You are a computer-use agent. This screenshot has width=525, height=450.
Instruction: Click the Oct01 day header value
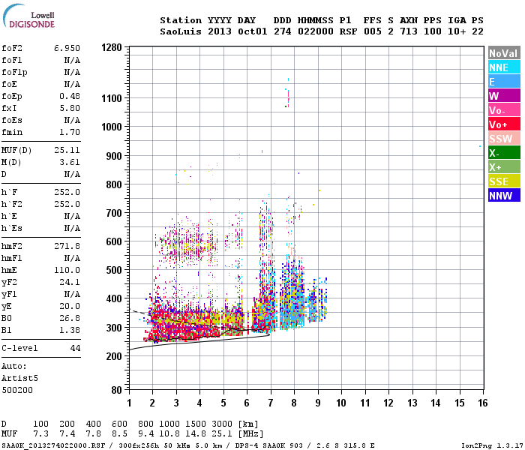pos(253,31)
